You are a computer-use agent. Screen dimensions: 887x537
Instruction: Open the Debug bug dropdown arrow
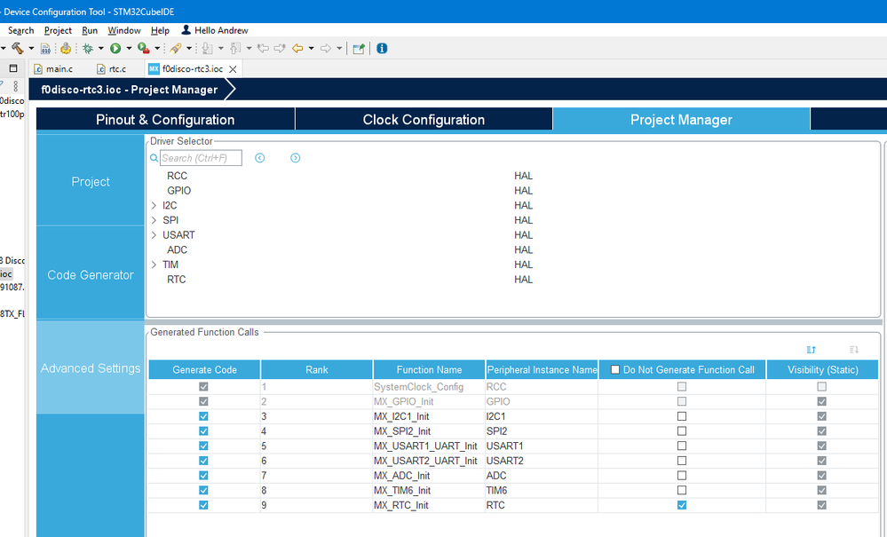coord(100,49)
